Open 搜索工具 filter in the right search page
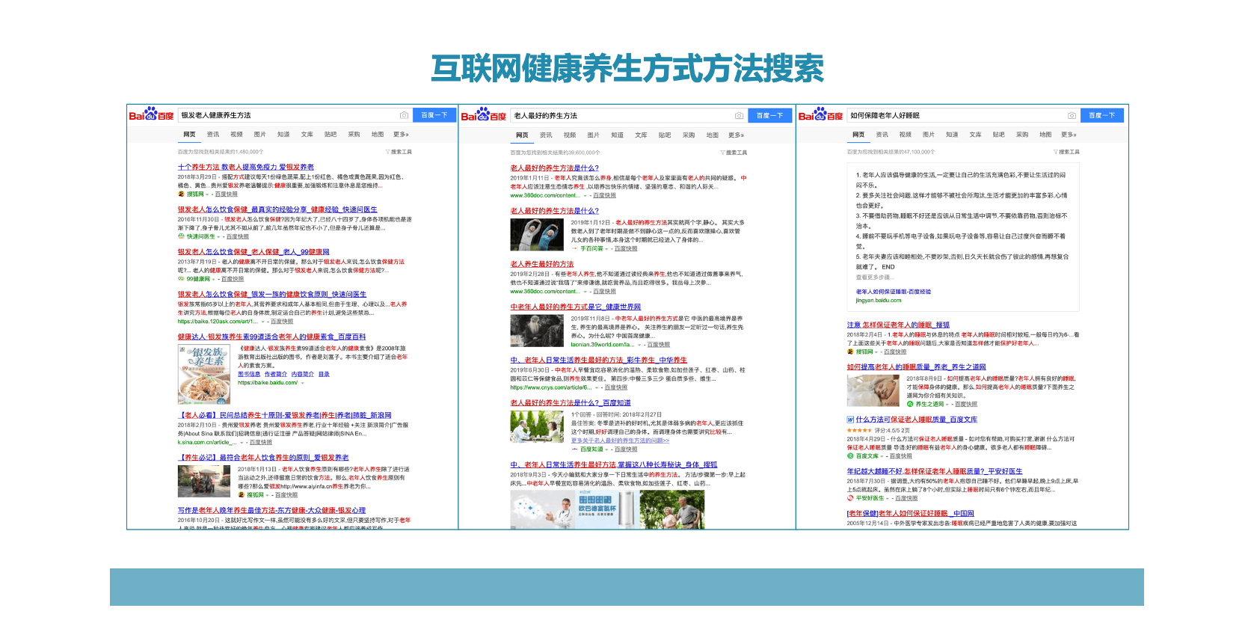 point(1067,152)
